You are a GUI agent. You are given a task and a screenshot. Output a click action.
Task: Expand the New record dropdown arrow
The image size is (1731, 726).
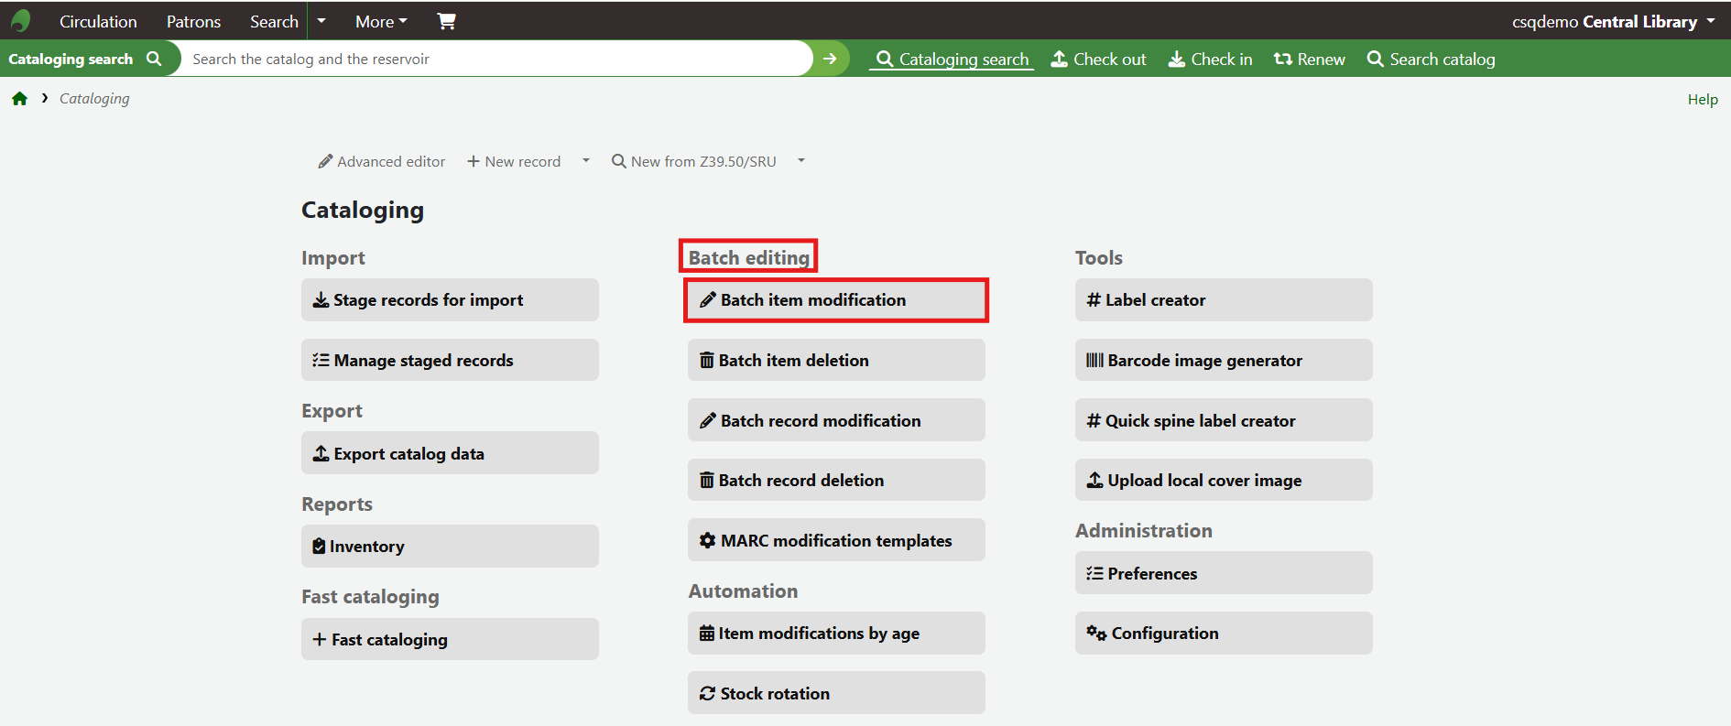click(586, 161)
